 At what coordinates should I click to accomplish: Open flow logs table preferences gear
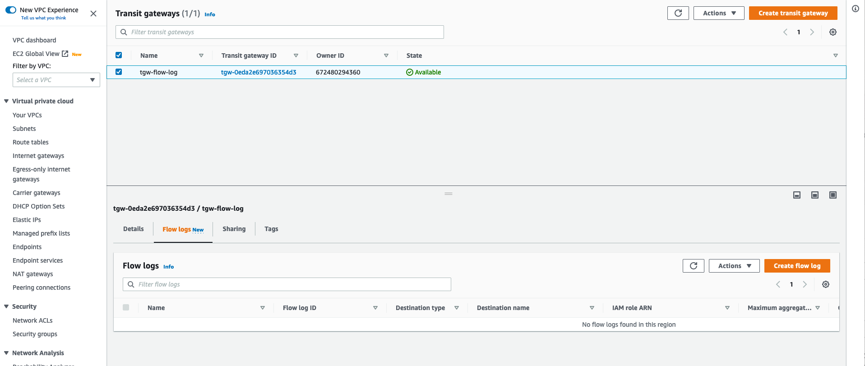click(826, 284)
